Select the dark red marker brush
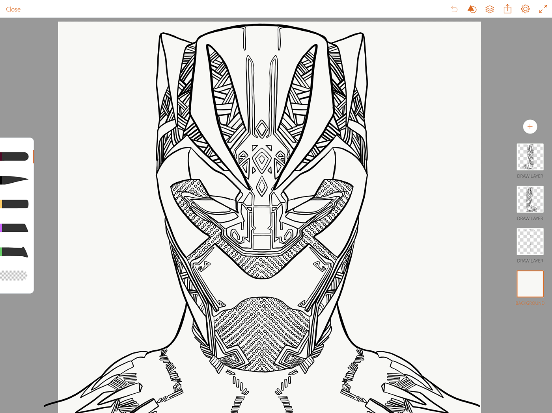552x413 pixels. click(14, 157)
